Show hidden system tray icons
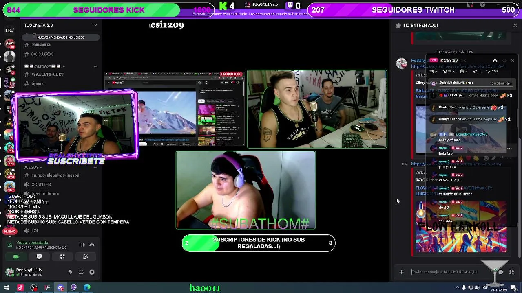522x293 pixels. (x=457, y=288)
